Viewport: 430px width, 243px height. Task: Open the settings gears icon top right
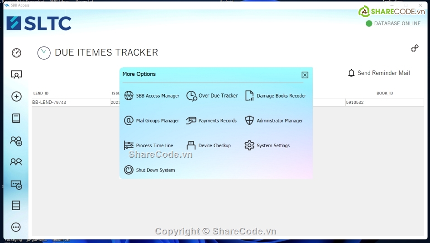point(415,48)
